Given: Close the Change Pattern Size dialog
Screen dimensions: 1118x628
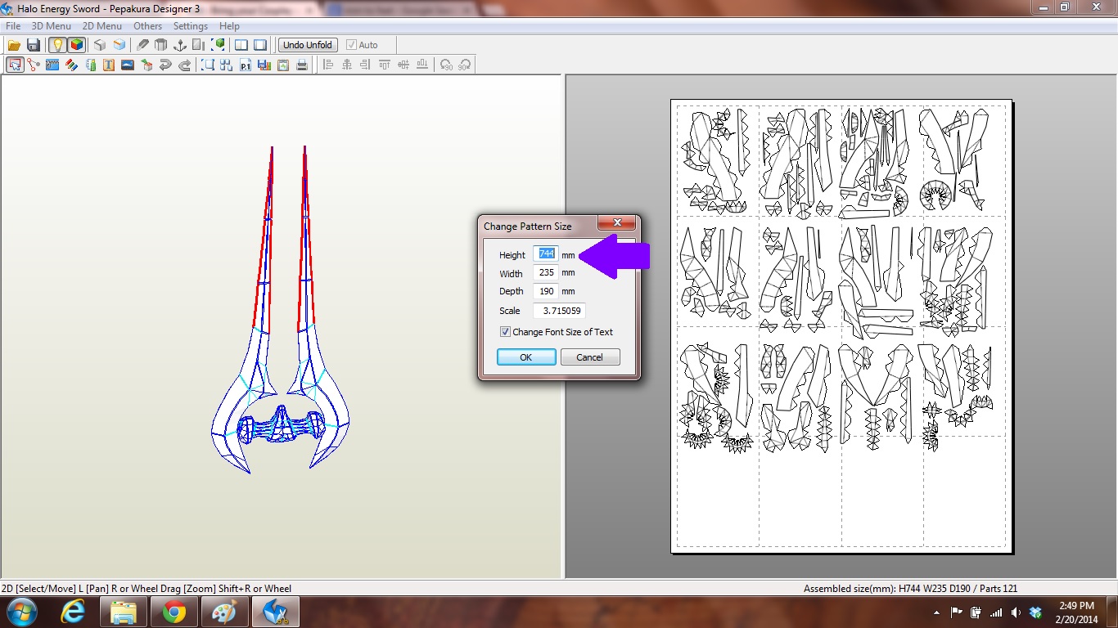Looking at the screenshot, I should 617,223.
